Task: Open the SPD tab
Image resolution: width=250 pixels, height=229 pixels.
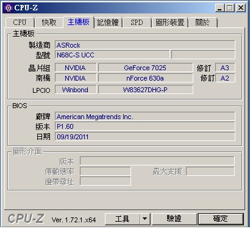Action: point(137,23)
